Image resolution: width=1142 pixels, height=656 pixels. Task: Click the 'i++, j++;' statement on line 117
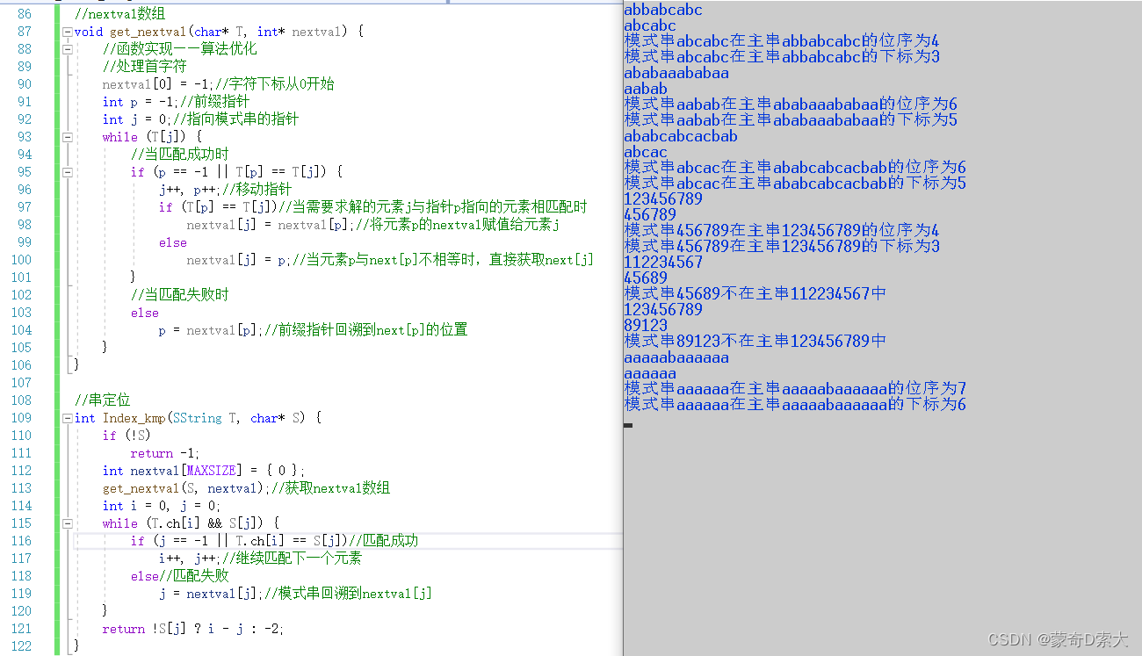tap(191, 559)
